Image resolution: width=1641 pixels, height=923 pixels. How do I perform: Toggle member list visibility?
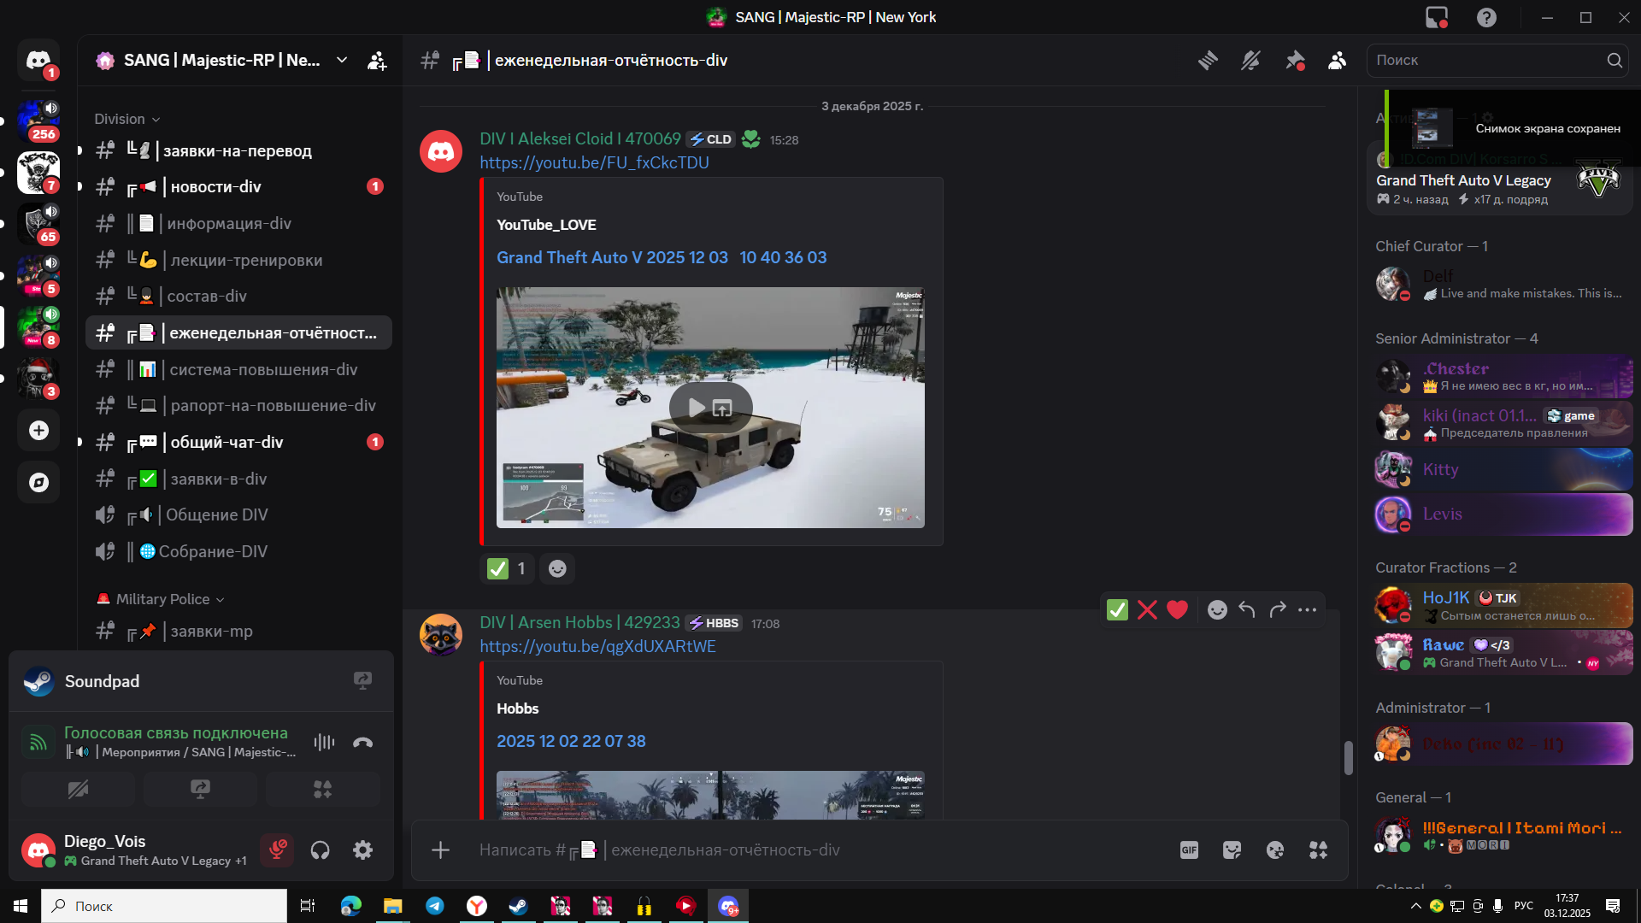click(x=1338, y=61)
